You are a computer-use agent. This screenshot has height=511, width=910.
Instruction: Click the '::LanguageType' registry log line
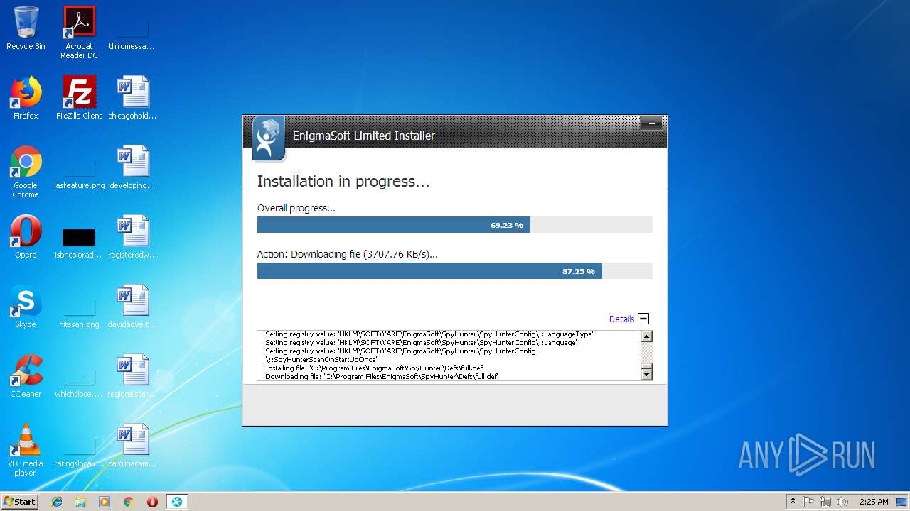429,334
